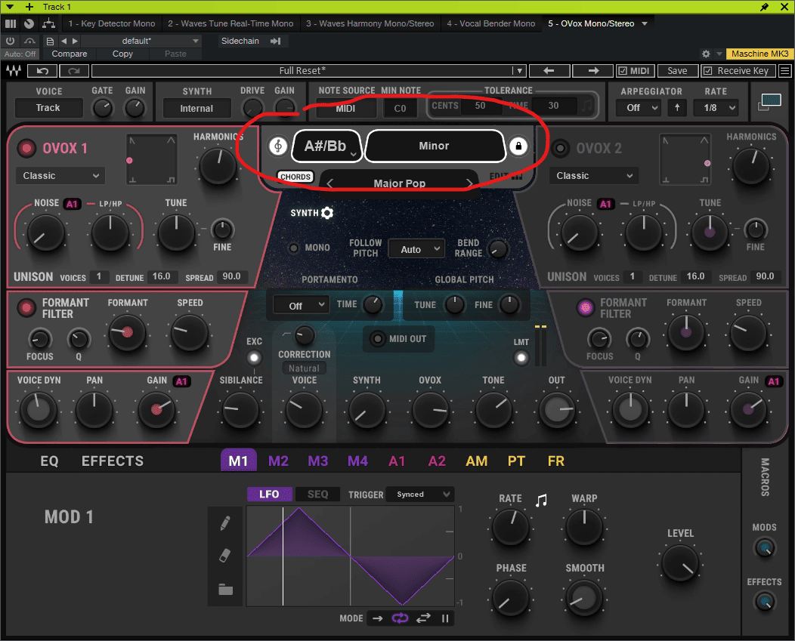Click the redo arrow button
The image size is (795, 641).
74,71
